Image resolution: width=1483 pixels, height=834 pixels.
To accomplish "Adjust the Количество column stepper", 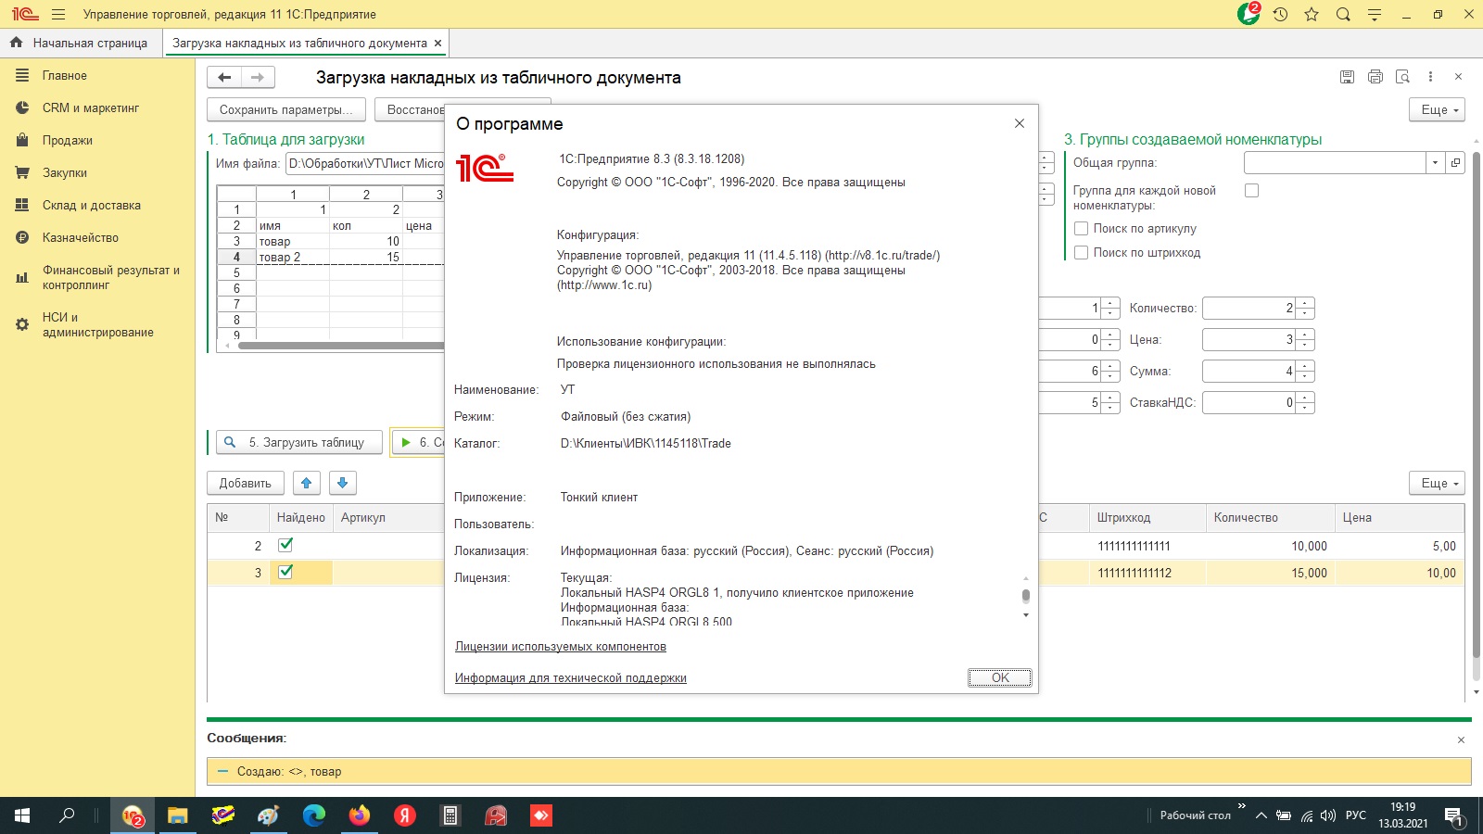I will tap(1305, 308).
